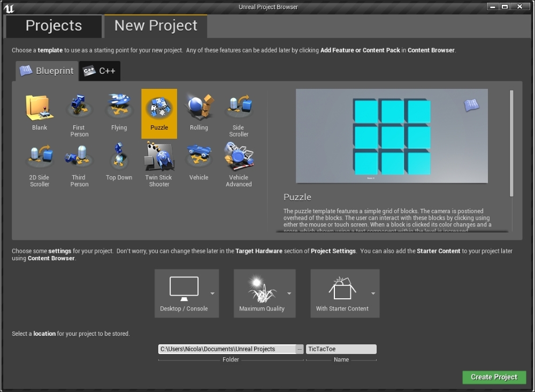This screenshot has height=392, width=535.
Task: Switch to the Projects tab
Action: [53, 26]
